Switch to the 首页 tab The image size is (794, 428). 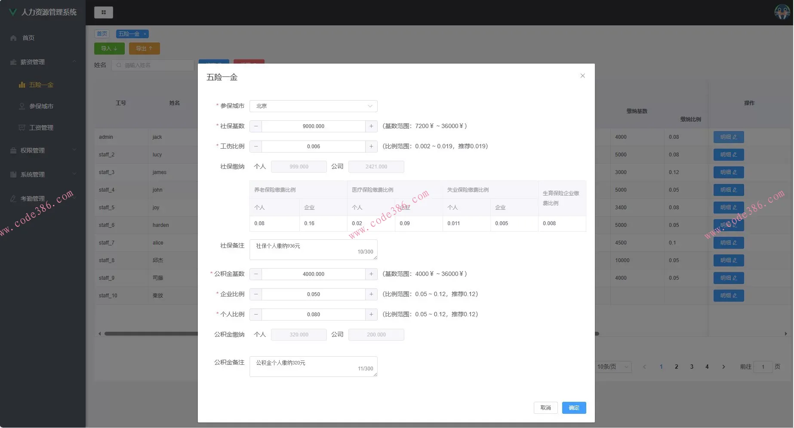pyautogui.click(x=102, y=34)
